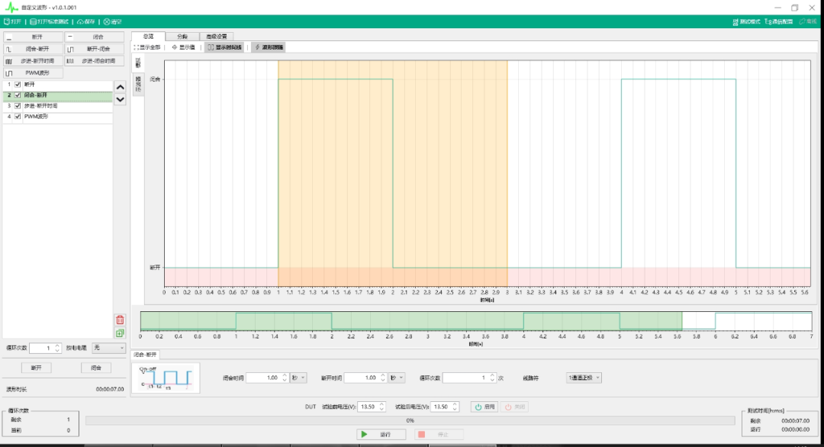The image size is (824, 447).
Task: Click the app logo in the title bar
Action: [x=11, y=8]
